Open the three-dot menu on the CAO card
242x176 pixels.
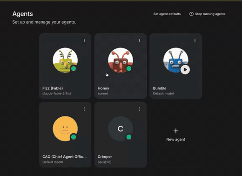click(84, 109)
